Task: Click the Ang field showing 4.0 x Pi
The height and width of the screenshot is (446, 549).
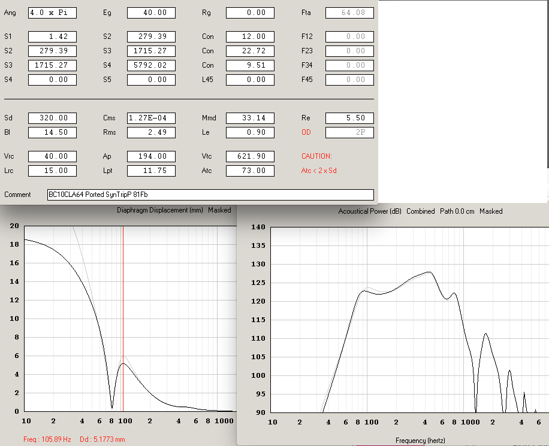Action: (52, 13)
